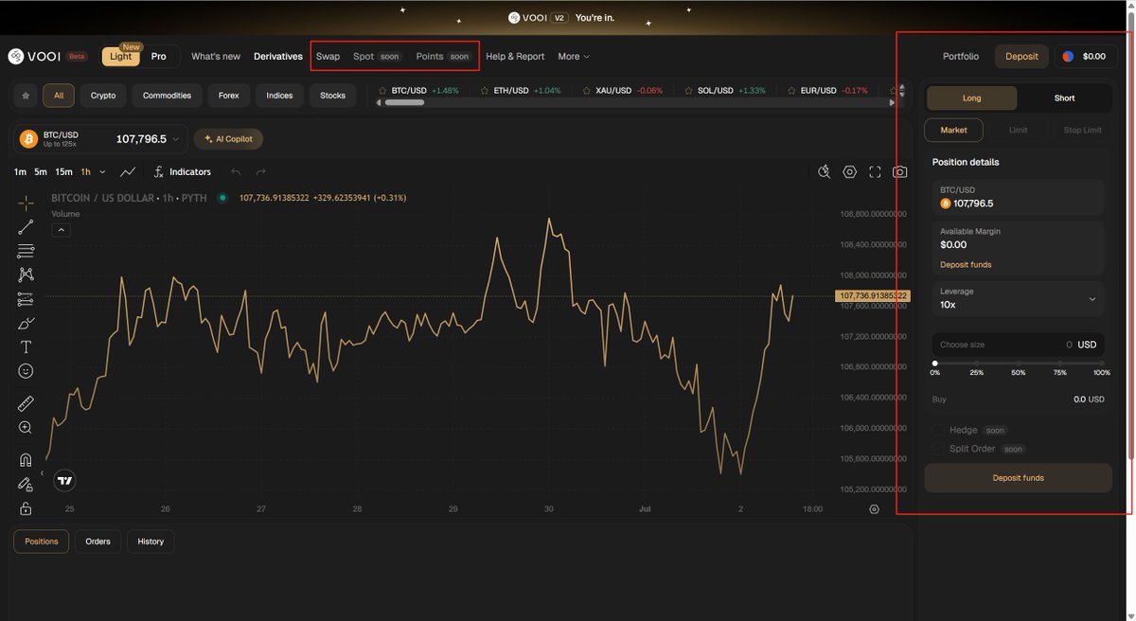Select the Text annotation tool
Image resolution: width=1136 pixels, height=621 pixels.
click(26, 347)
